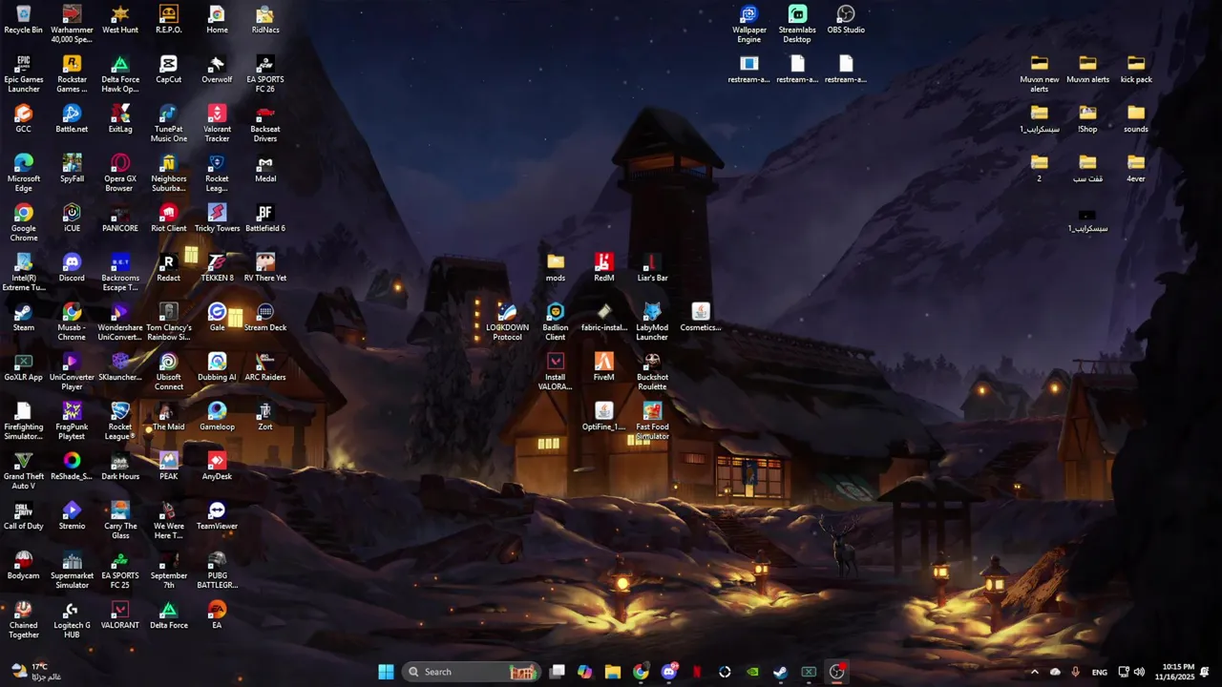Open the OneDrive cloud tray icon

coord(1055,672)
